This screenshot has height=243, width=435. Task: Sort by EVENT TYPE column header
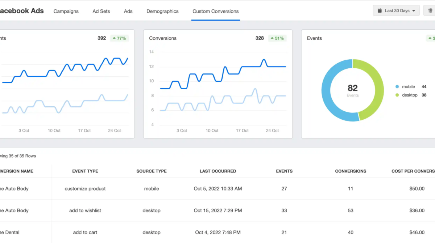85,171
